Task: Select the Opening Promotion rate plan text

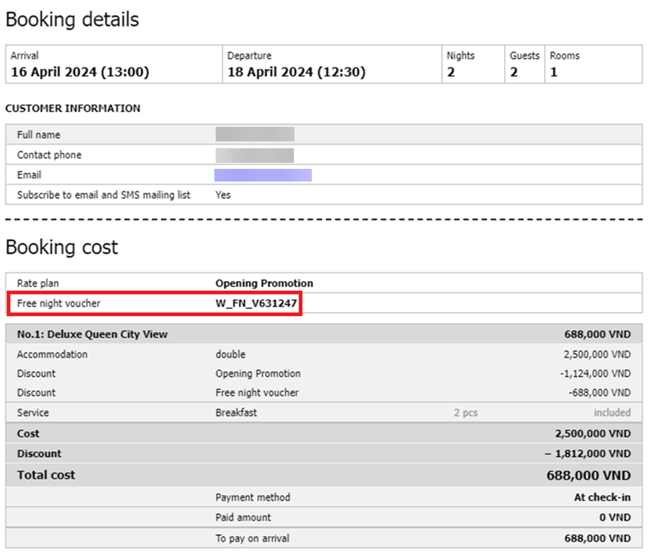Action: (x=264, y=284)
